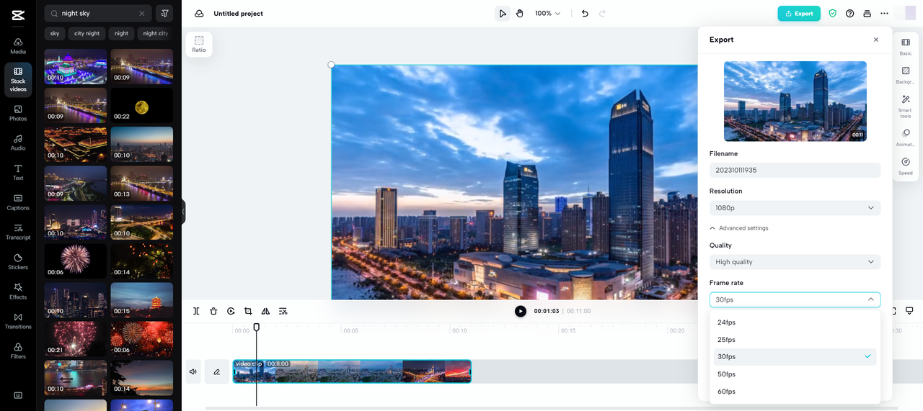Open the help question mark icon

coord(849,14)
